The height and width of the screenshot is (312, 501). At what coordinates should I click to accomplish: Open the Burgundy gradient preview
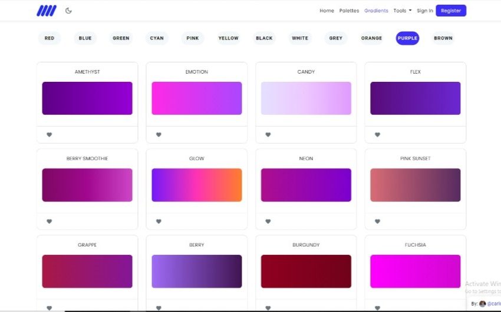pos(306,271)
